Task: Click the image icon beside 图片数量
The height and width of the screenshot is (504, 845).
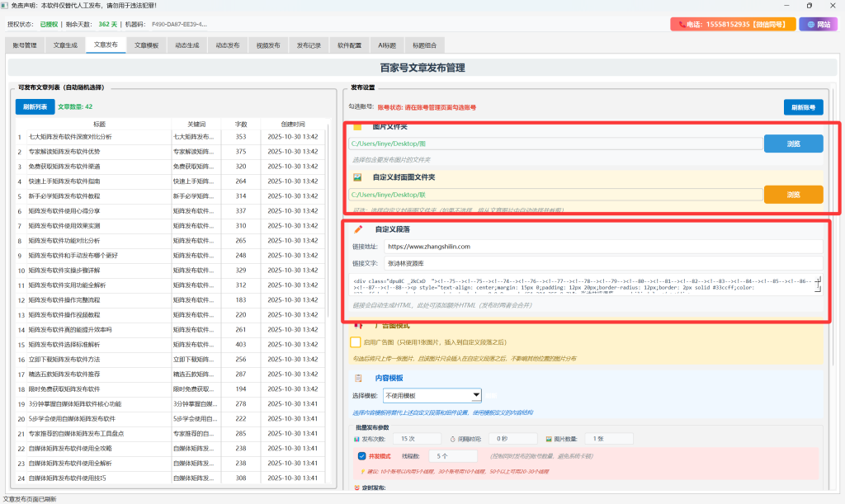Action: 548,439
